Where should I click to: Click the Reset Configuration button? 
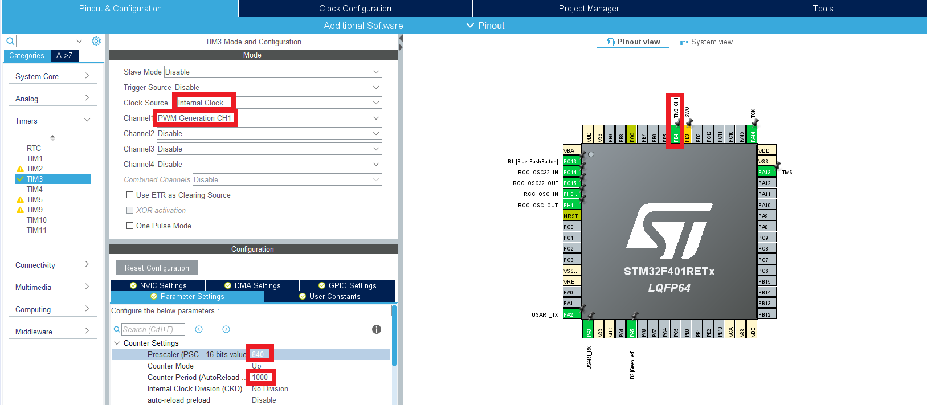coord(157,268)
